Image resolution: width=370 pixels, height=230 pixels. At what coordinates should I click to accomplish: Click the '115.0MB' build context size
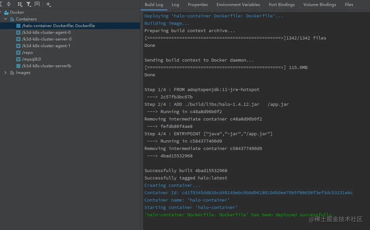click(298, 67)
